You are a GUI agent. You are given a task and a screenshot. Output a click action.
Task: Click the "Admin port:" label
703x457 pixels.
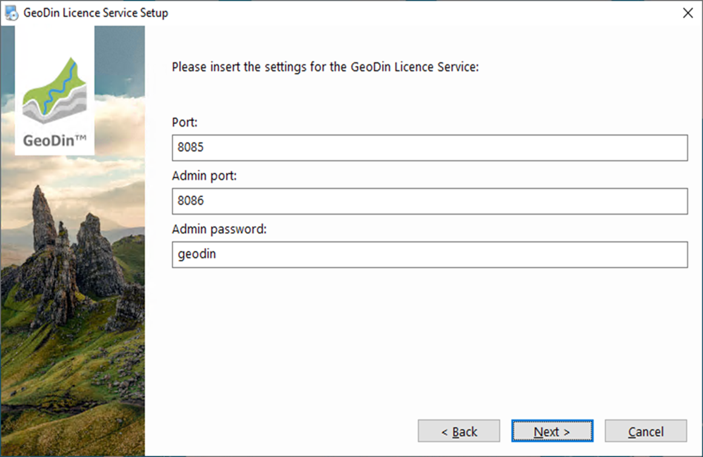(204, 176)
